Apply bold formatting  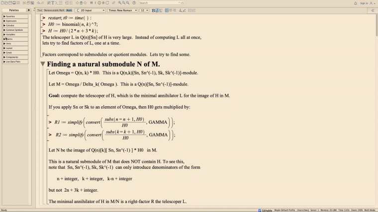coord(153,10)
